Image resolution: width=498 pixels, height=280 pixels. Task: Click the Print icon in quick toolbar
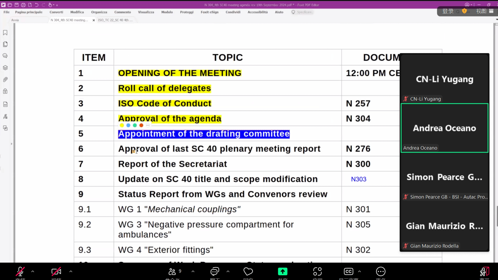(23, 5)
